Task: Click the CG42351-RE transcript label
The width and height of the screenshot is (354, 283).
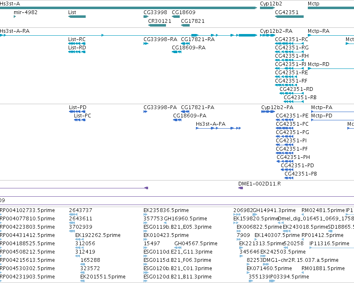Action: point(292,73)
